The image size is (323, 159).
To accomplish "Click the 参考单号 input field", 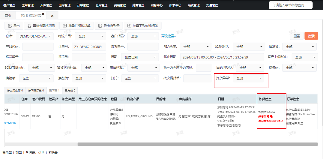I will [143, 47].
